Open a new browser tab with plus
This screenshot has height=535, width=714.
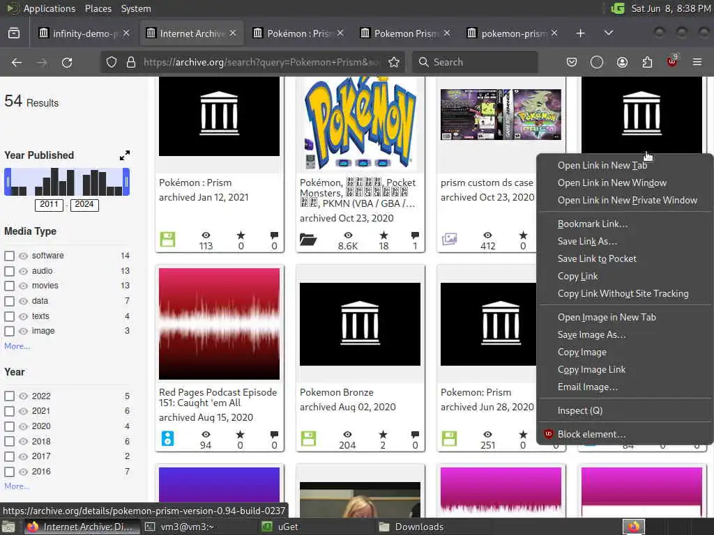point(580,33)
